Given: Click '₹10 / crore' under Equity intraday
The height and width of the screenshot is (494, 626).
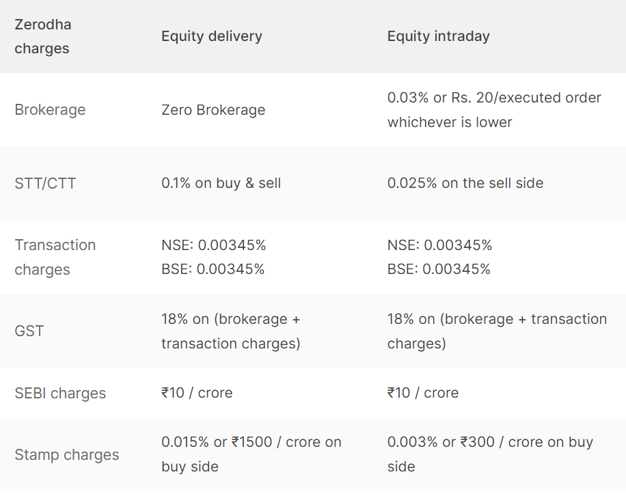Looking at the screenshot, I should tap(423, 393).
